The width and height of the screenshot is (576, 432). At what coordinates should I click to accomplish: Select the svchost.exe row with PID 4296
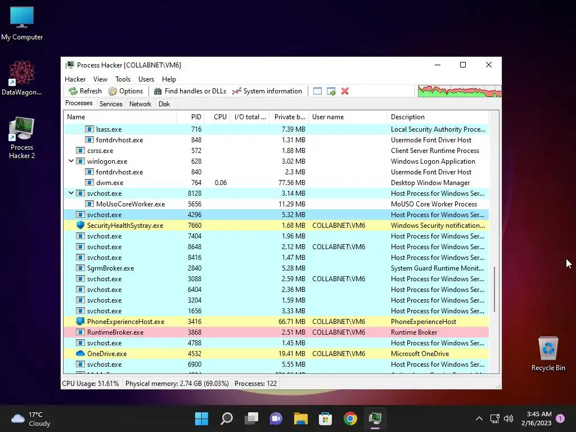pos(276,214)
